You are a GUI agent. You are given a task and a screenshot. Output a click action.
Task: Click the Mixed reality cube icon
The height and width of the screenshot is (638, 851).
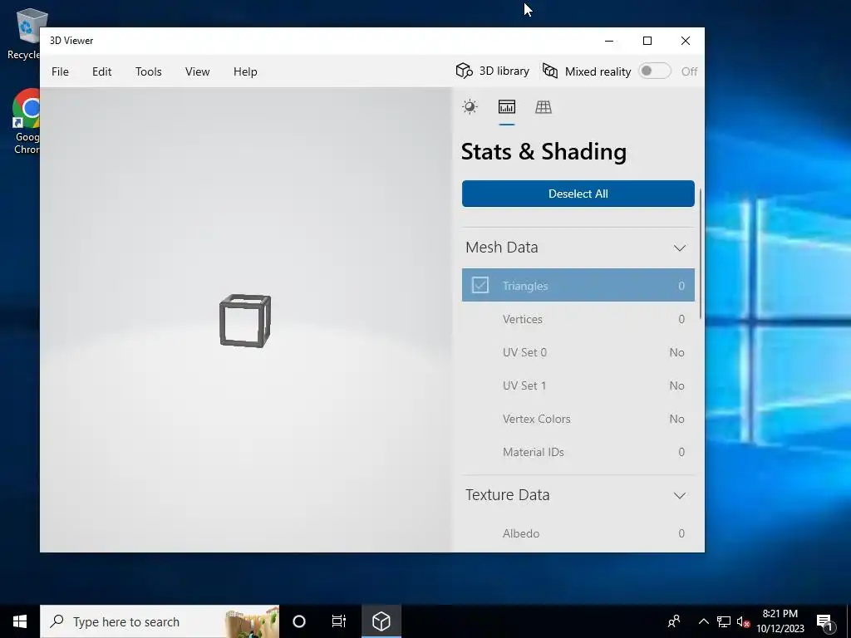coord(550,71)
